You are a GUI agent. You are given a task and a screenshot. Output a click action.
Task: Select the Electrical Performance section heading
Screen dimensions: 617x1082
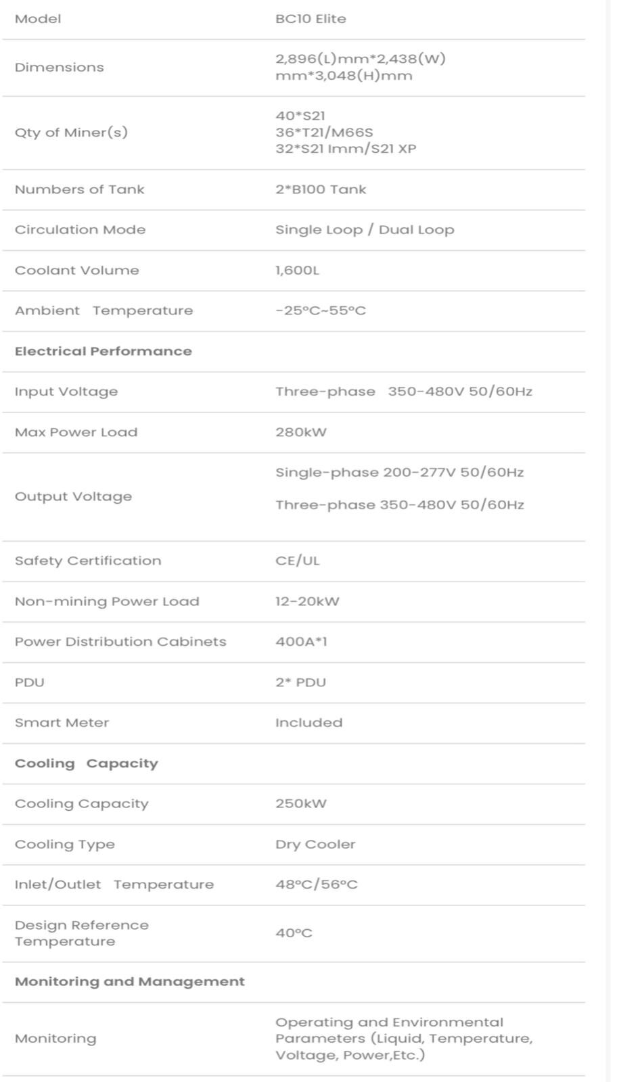point(104,351)
